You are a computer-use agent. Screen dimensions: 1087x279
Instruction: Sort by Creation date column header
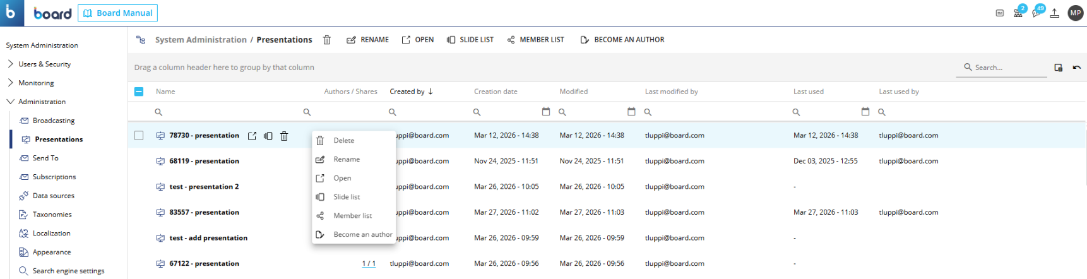click(x=496, y=92)
